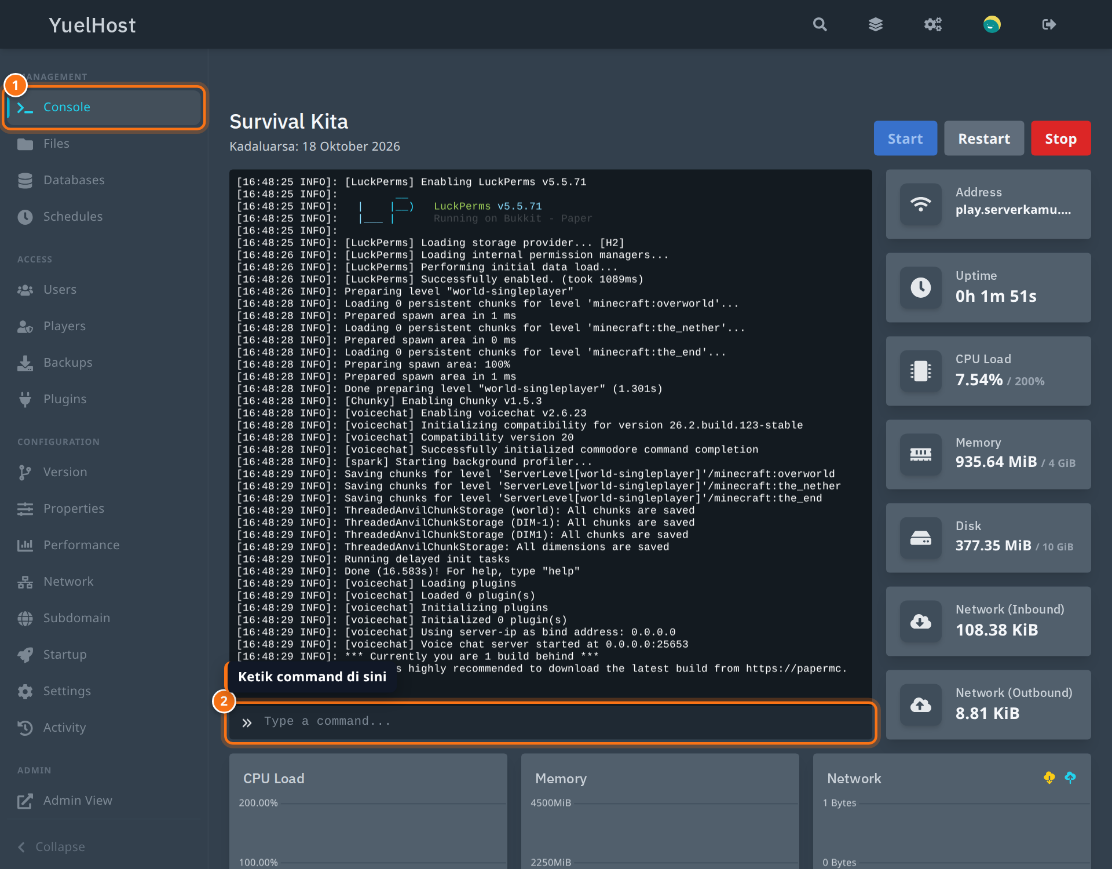Click the Restart server button
Screen dimensions: 1112x869
coord(984,138)
